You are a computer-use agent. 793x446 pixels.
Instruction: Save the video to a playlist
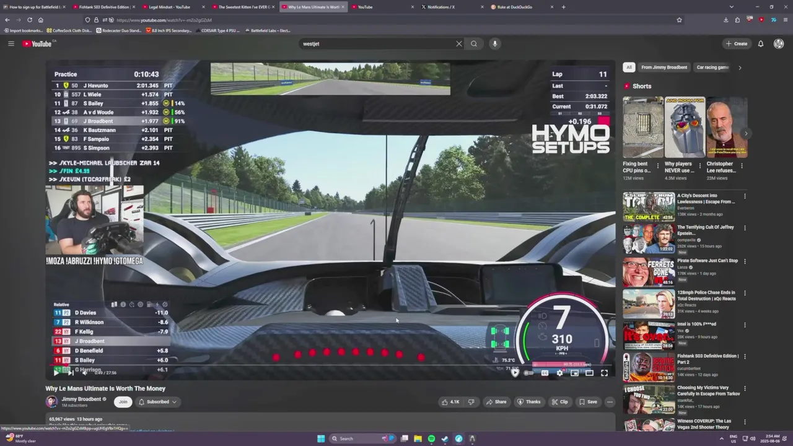pos(587,401)
